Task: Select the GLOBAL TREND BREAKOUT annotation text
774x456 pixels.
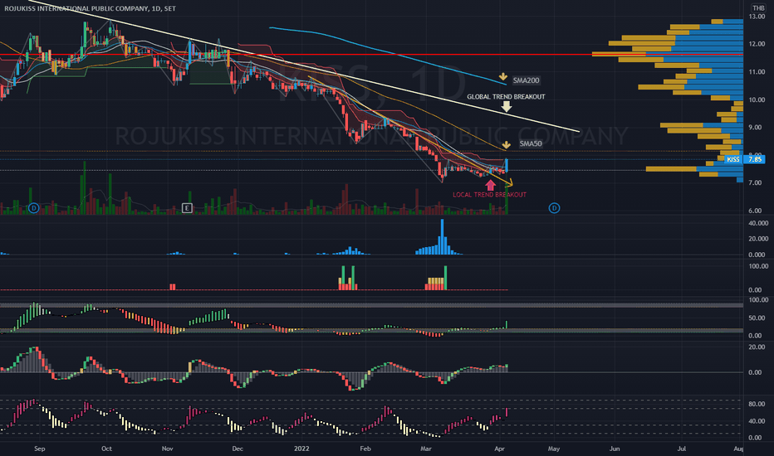Action: click(x=506, y=97)
